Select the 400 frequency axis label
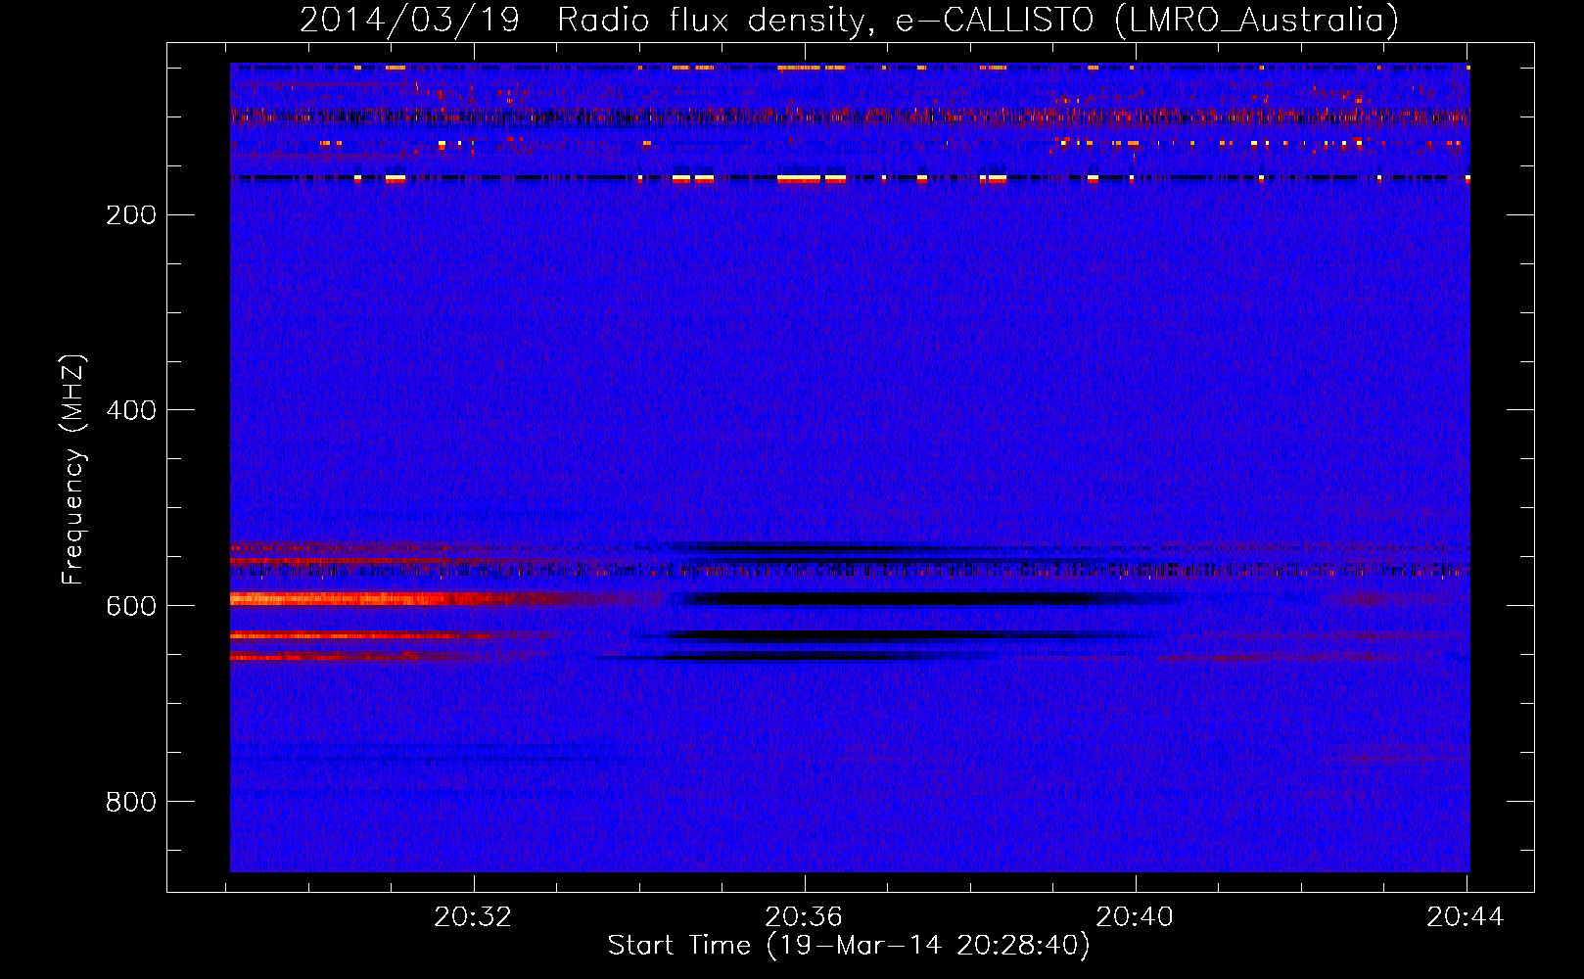 (131, 410)
